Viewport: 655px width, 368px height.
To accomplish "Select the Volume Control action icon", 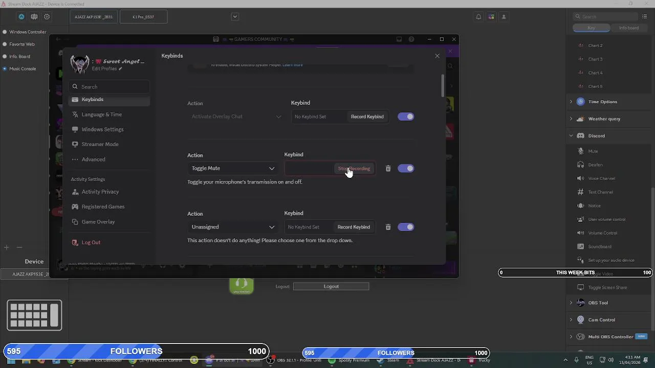I will point(580,233).
